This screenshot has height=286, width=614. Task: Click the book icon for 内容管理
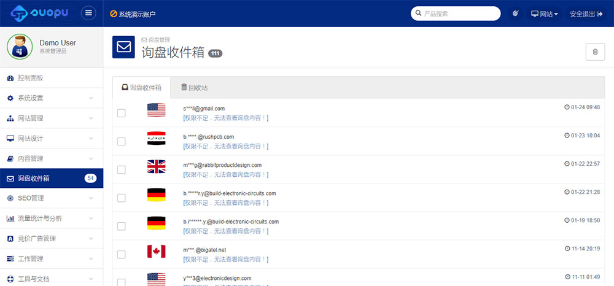(x=10, y=159)
